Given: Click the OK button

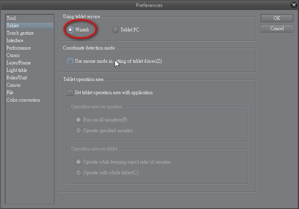Looking at the screenshot, I should pos(277,18).
